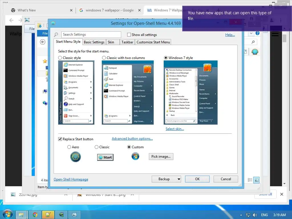The width and height of the screenshot is (292, 219).
Task: Click the Favorites star in Explorer sidebar
Action: (45, 61)
